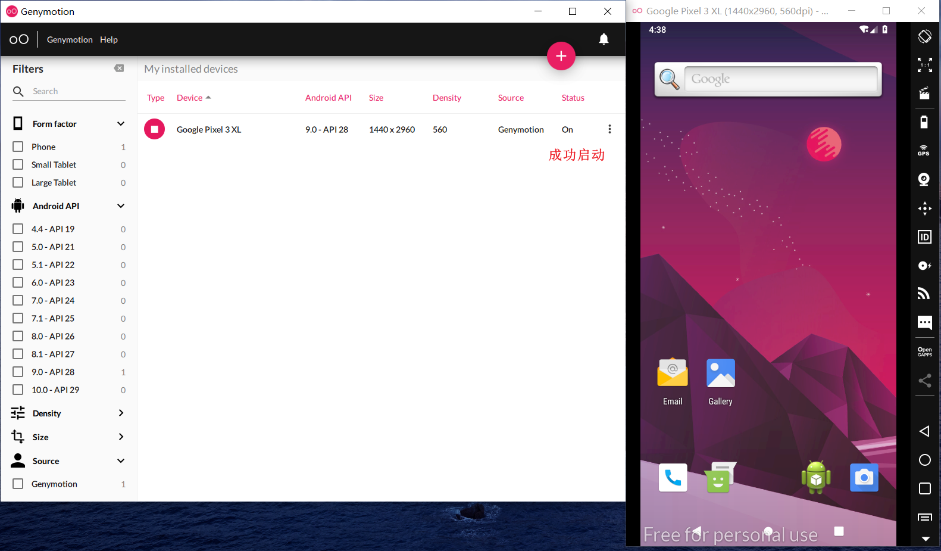Screen dimensions: 941x551
Task: Click the Genymotion logo in header
Action: [19, 39]
